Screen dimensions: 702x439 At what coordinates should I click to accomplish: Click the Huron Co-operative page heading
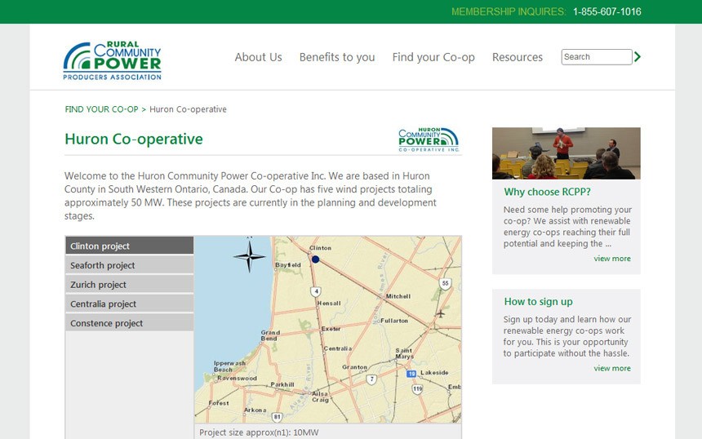(134, 139)
